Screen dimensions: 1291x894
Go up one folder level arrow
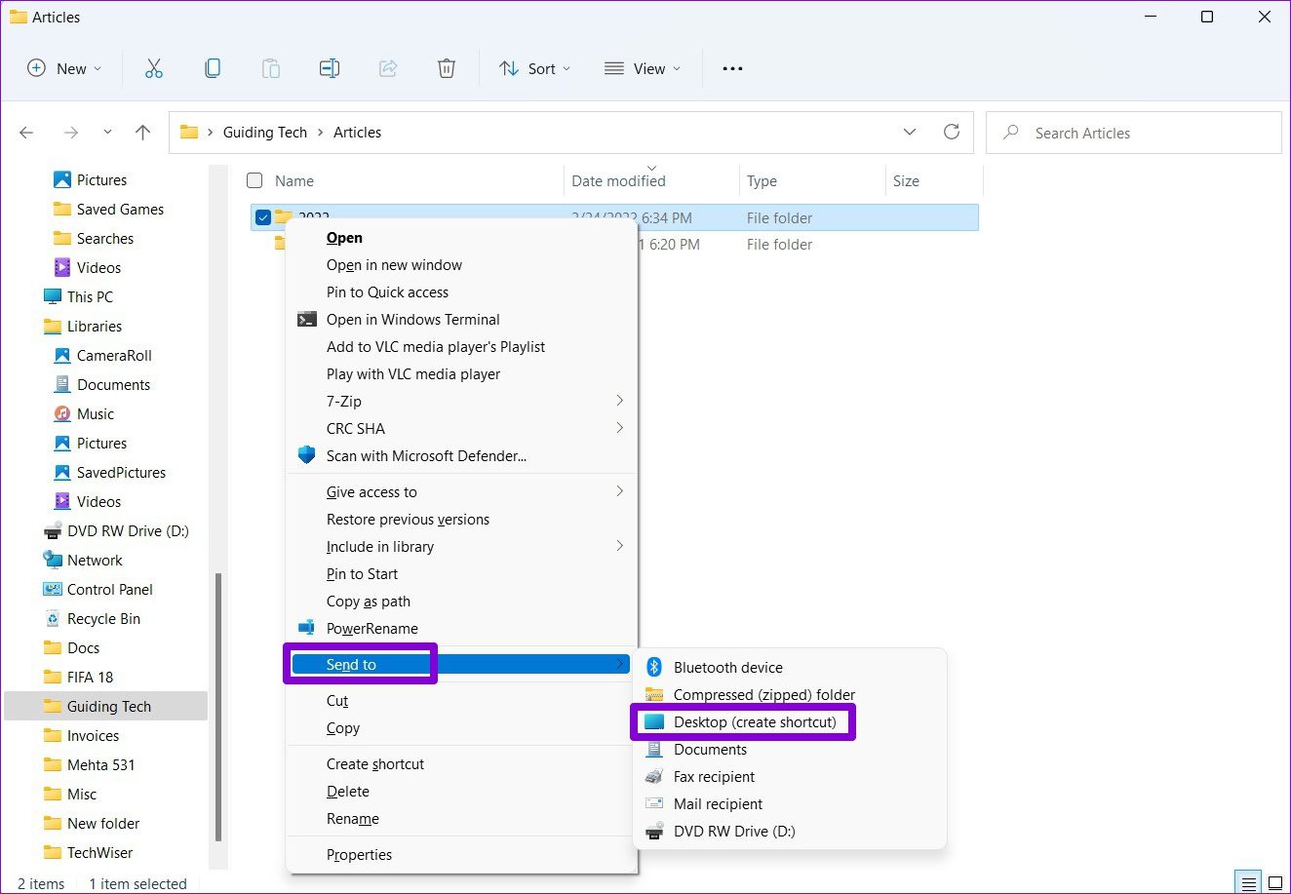pos(143,133)
